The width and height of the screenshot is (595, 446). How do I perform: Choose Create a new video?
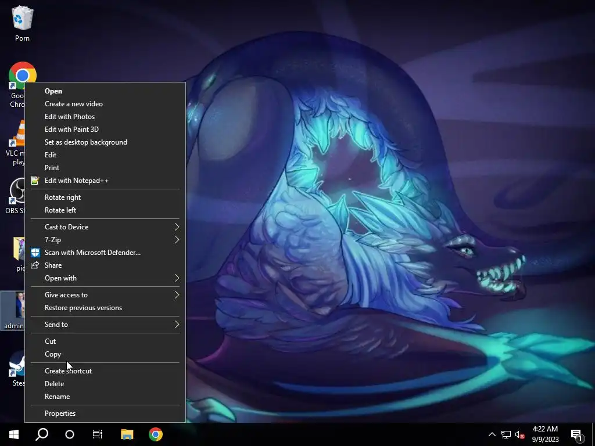pos(105,104)
